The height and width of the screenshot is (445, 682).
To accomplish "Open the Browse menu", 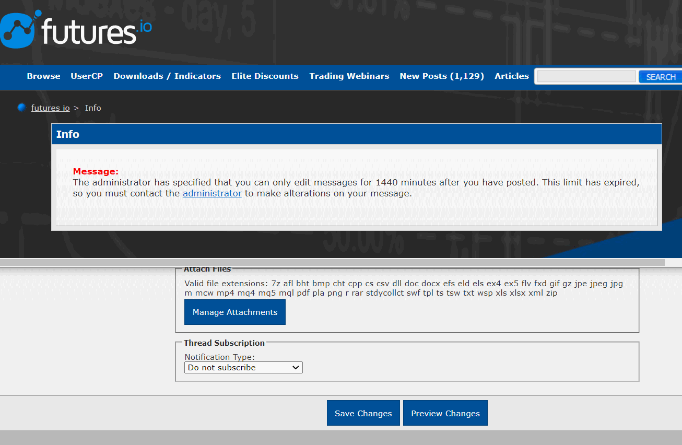I will 43,76.
